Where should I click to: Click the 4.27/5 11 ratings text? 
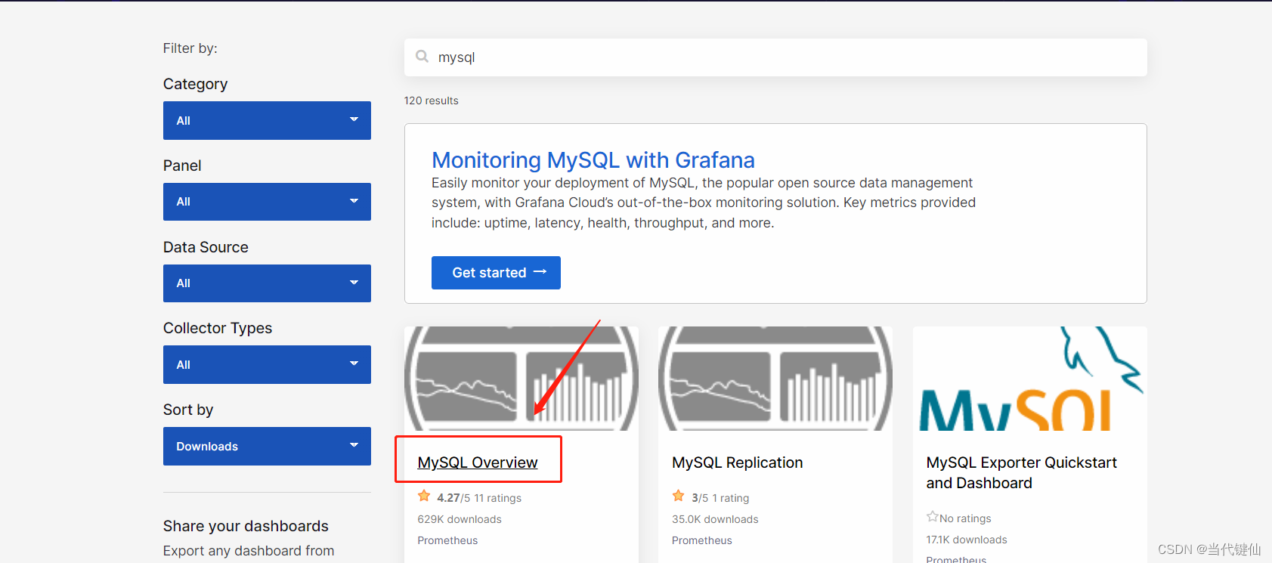[479, 498]
